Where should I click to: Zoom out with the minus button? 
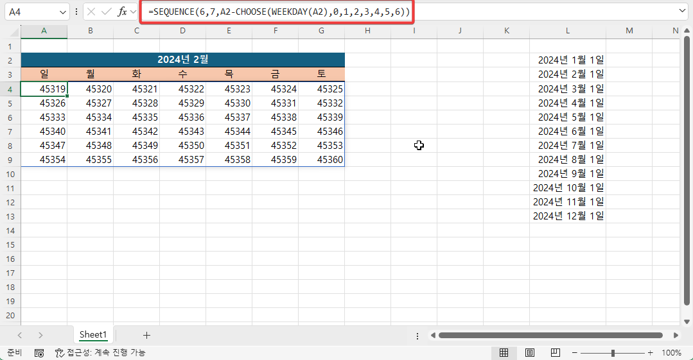point(575,353)
